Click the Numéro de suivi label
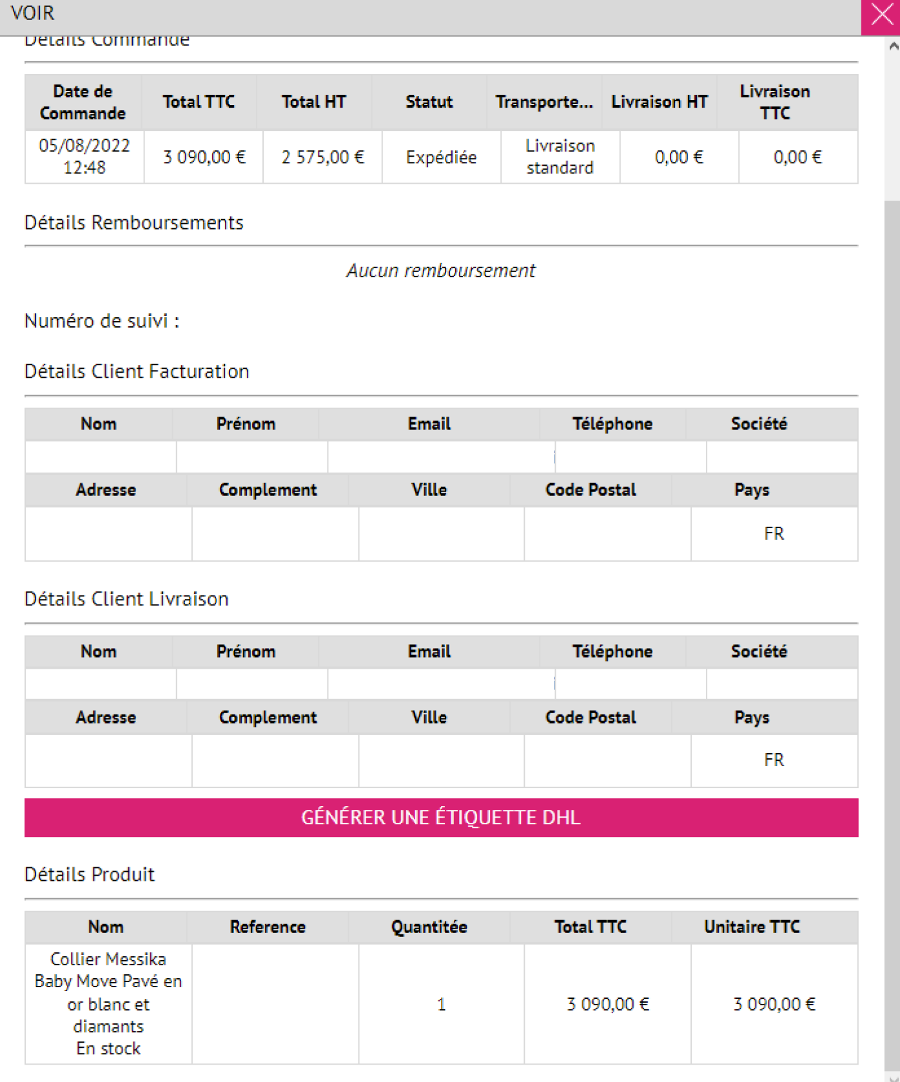The height and width of the screenshot is (1082, 900). coord(102,321)
